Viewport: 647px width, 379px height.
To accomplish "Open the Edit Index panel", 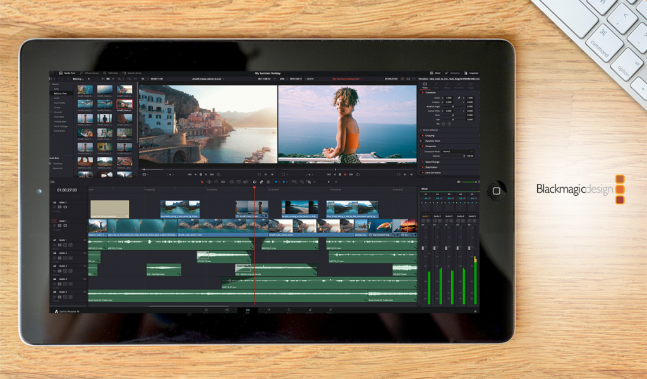I will (x=112, y=73).
